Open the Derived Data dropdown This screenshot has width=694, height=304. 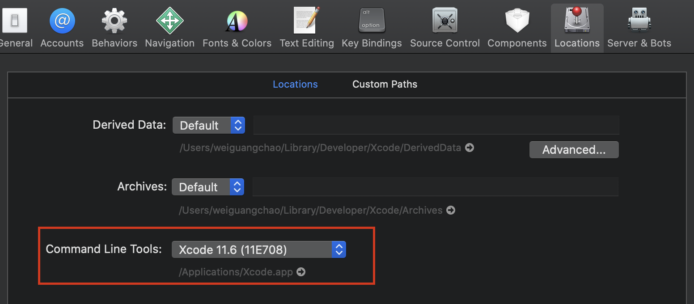209,125
